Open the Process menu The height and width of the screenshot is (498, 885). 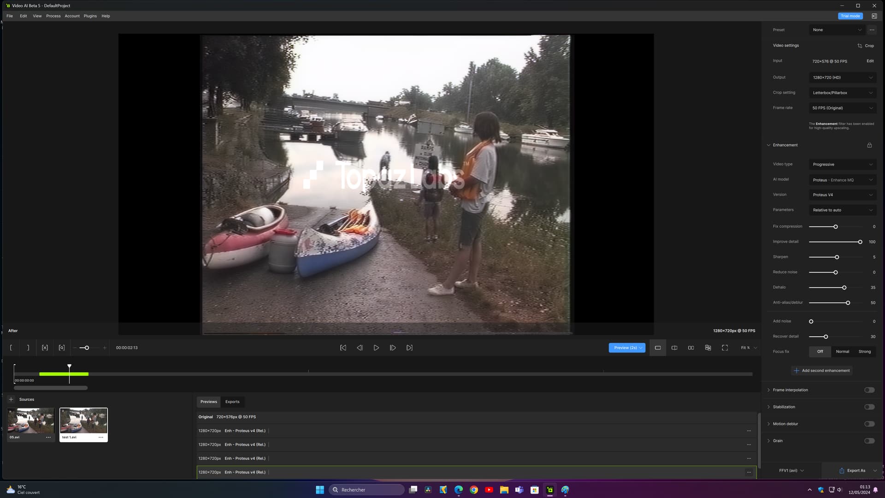click(53, 16)
